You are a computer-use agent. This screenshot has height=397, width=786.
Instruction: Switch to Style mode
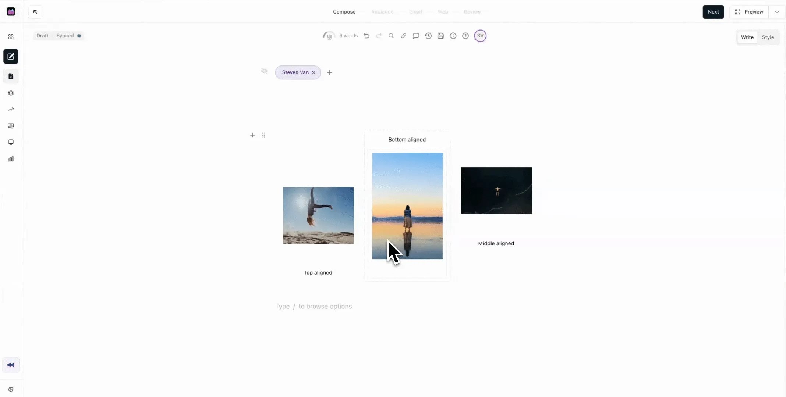pos(768,37)
